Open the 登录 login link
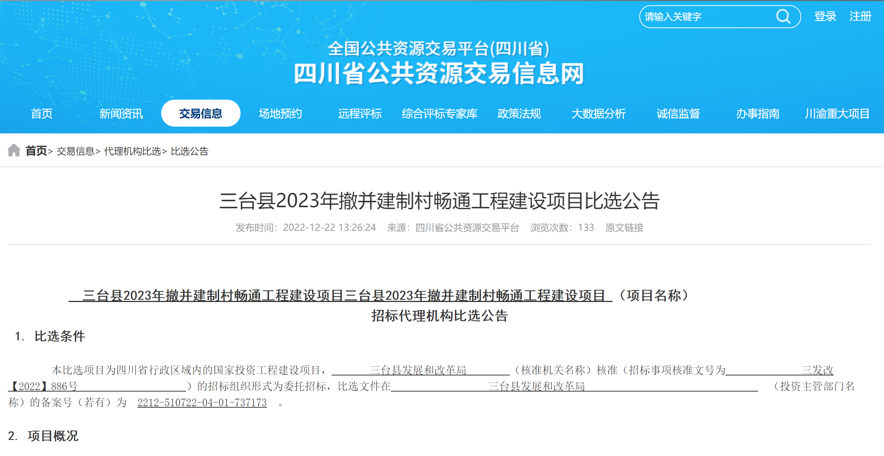This screenshot has height=456, width=884. [825, 16]
